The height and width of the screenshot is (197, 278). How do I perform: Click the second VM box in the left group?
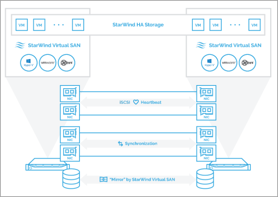(x=39, y=25)
